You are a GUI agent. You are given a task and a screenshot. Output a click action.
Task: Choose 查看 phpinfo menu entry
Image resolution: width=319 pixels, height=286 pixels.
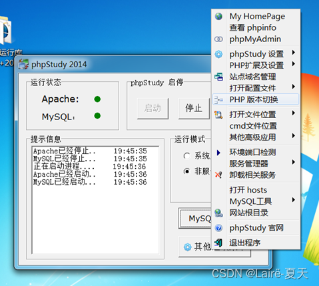pyautogui.click(x=256, y=28)
